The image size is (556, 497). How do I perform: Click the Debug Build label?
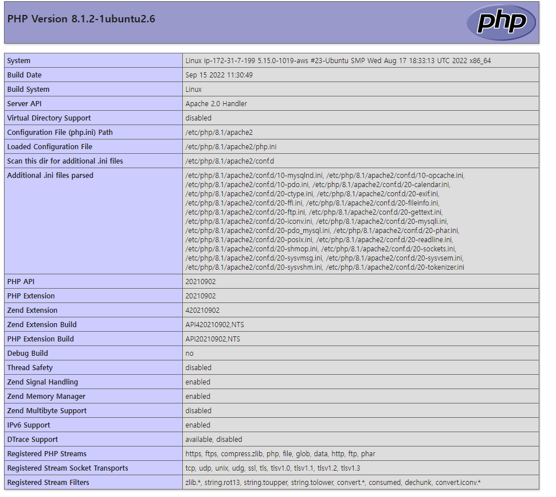click(x=28, y=353)
